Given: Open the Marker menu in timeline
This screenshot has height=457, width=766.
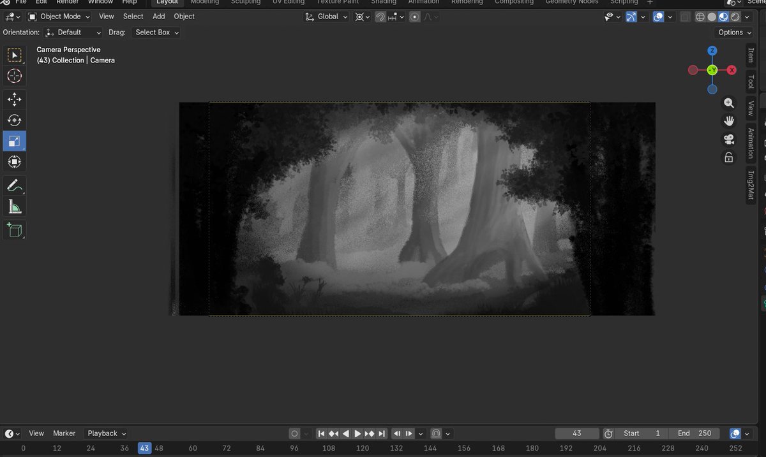Looking at the screenshot, I should pos(64,433).
